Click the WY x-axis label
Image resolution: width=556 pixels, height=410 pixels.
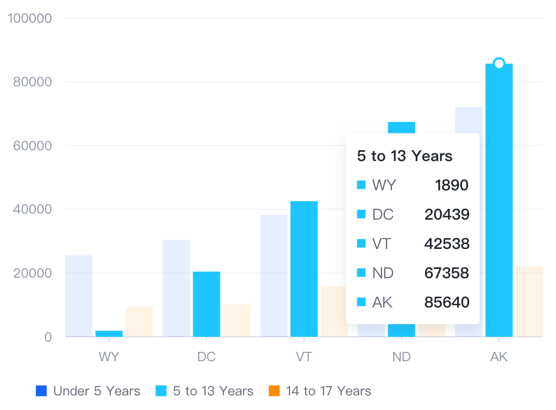[109, 356]
